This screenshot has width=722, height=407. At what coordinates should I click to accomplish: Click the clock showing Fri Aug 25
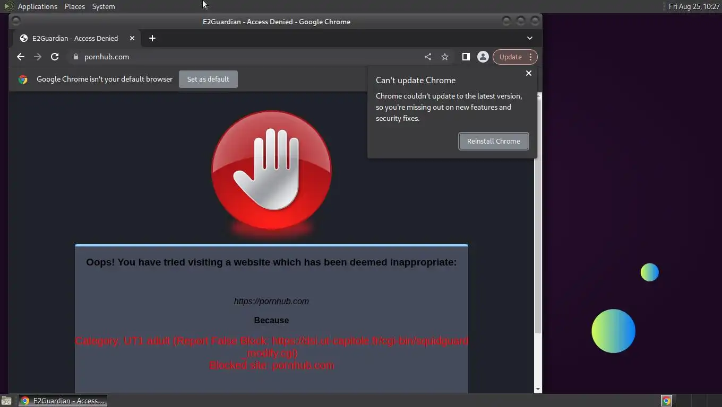[x=694, y=6]
